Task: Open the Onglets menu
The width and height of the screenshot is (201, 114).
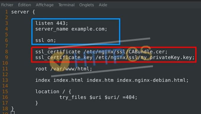Action: click(87, 5)
